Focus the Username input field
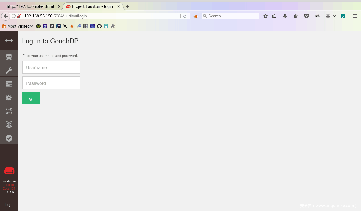This screenshot has width=361, height=211. 51,67
